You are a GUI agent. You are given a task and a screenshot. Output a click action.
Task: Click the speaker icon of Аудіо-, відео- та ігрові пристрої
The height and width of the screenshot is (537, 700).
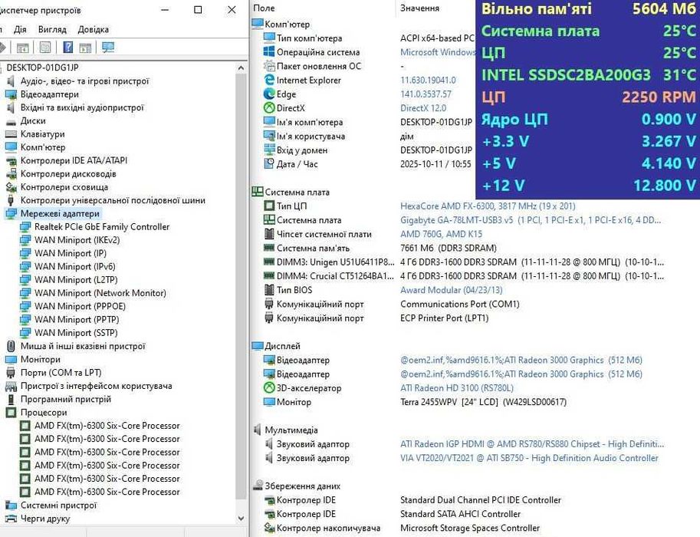11,81
